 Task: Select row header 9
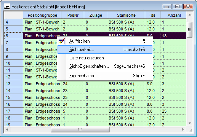point(14,56)
